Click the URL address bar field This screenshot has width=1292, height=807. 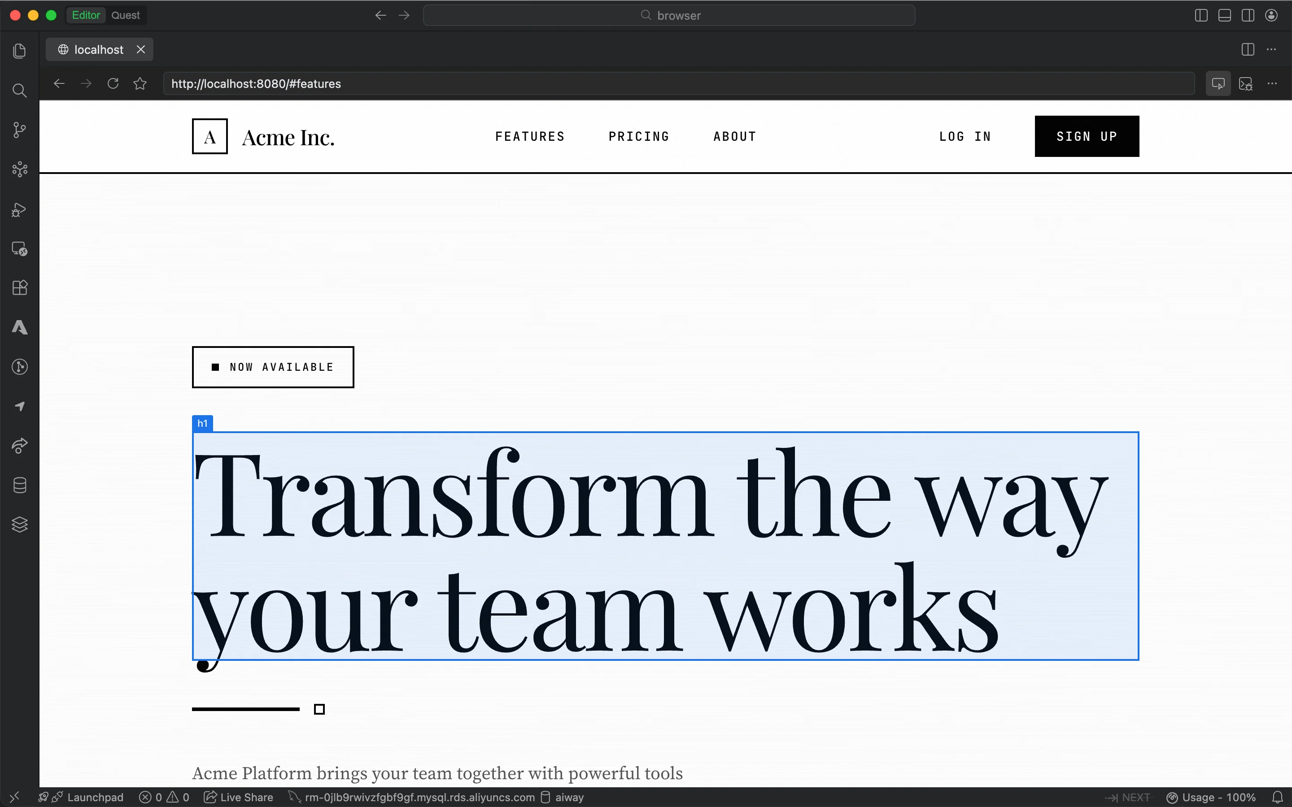tap(678, 84)
